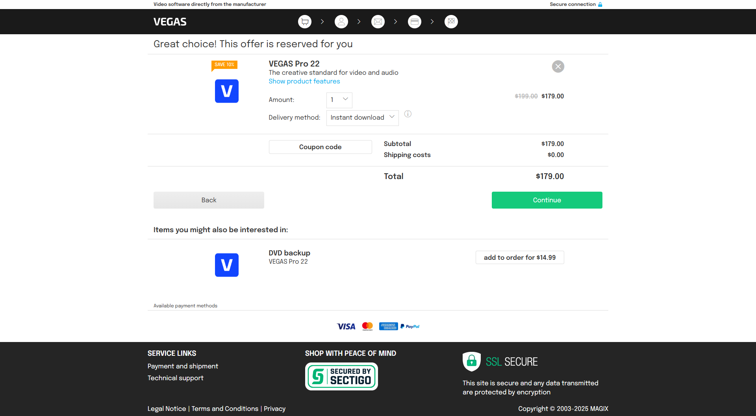This screenshot has height=416, width=756.
Task: Click the VEGAS Pro 22 product logo
Action: tap(226, 91)
